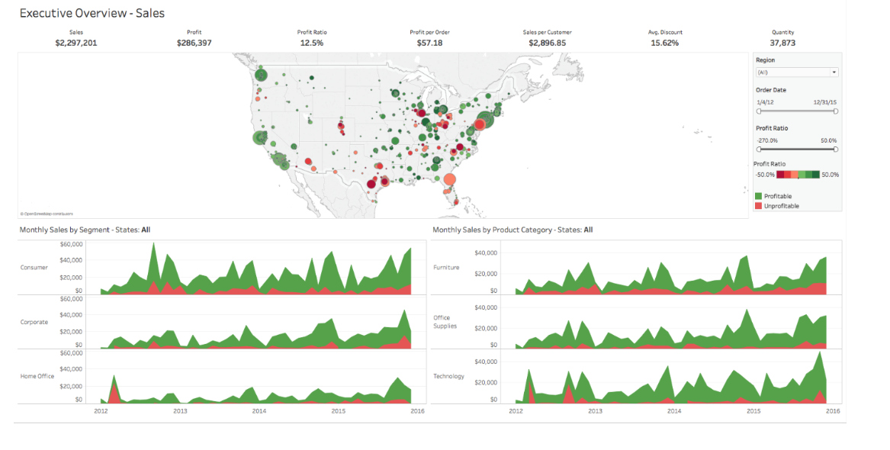Viewport: 890px width, 450px height.
Task: Select the Quantity value 37,873
Action: (x=782, y=43)
